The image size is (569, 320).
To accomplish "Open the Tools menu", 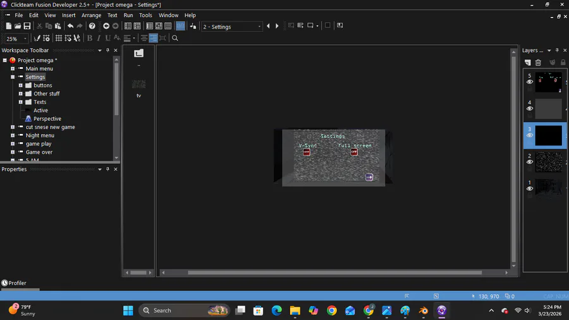I will coord(145,15).
